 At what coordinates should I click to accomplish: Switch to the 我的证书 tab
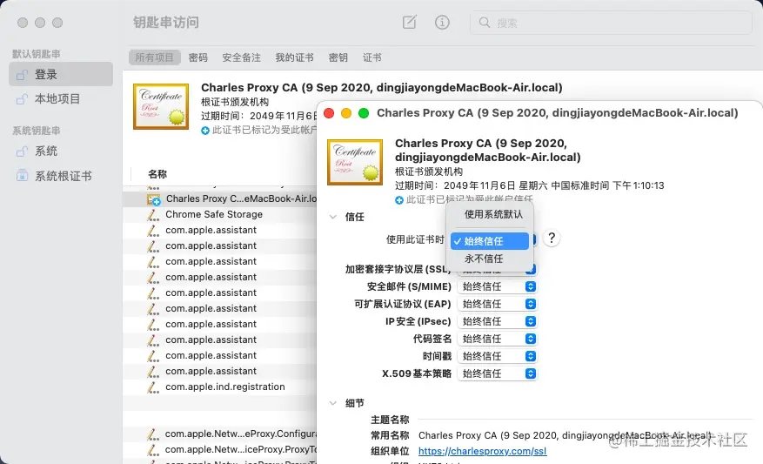tap(294, 57)
